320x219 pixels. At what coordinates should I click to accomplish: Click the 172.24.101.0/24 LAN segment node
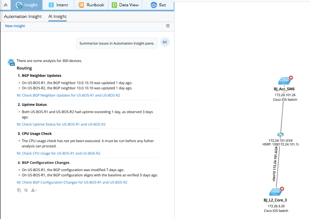point(280,135)
